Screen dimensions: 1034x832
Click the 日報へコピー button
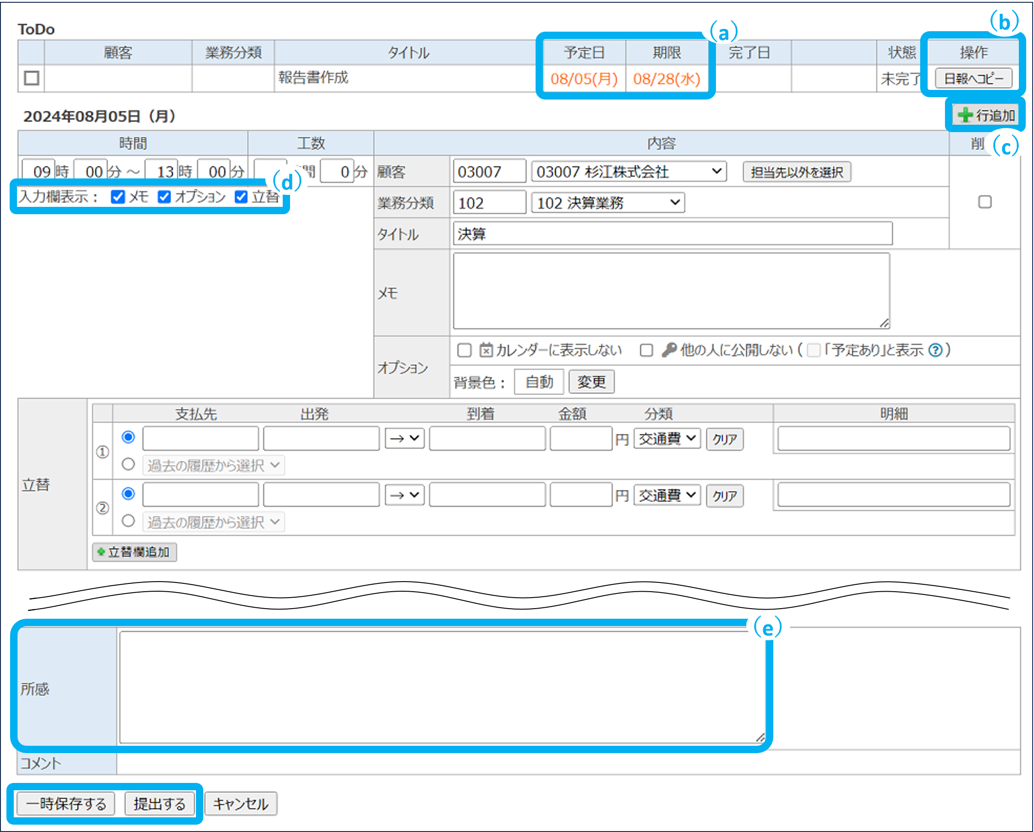(x=973, y=78)
